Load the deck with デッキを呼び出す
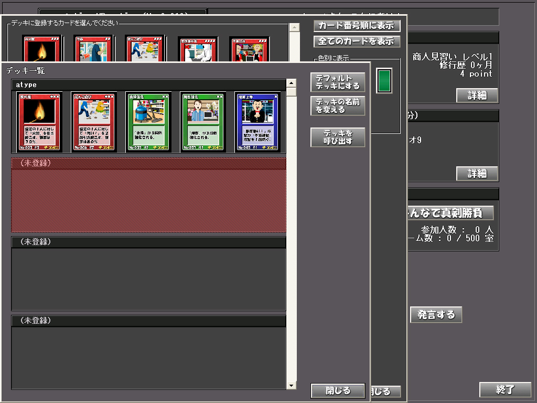The height and width of the screenshot is (403, 537). [338, 137]
